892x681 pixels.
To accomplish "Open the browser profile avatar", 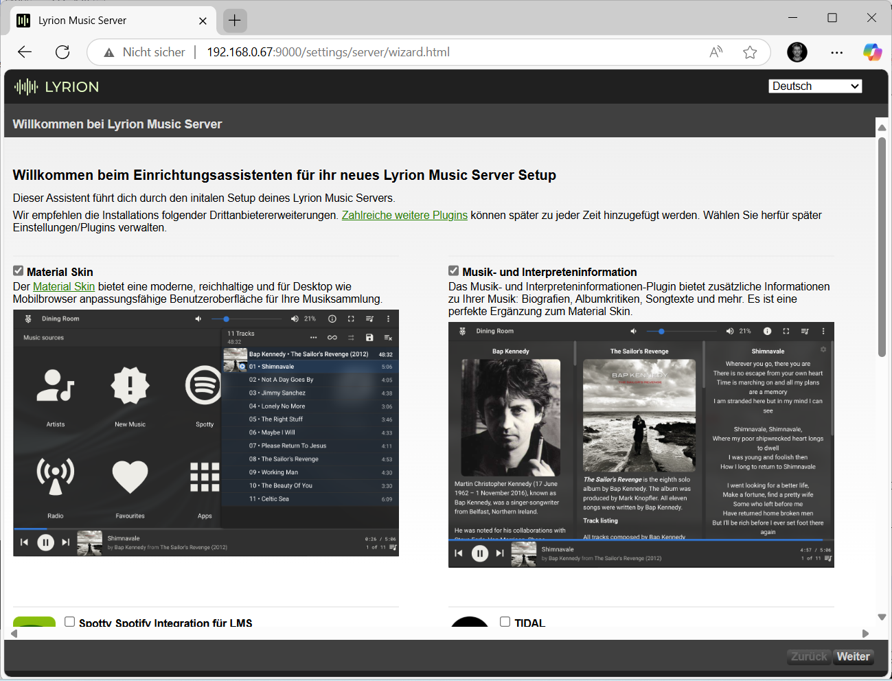I will click(797, 52).
